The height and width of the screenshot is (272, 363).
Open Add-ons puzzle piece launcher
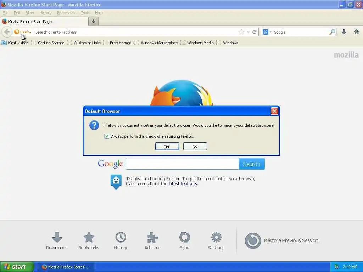(152, 241)
